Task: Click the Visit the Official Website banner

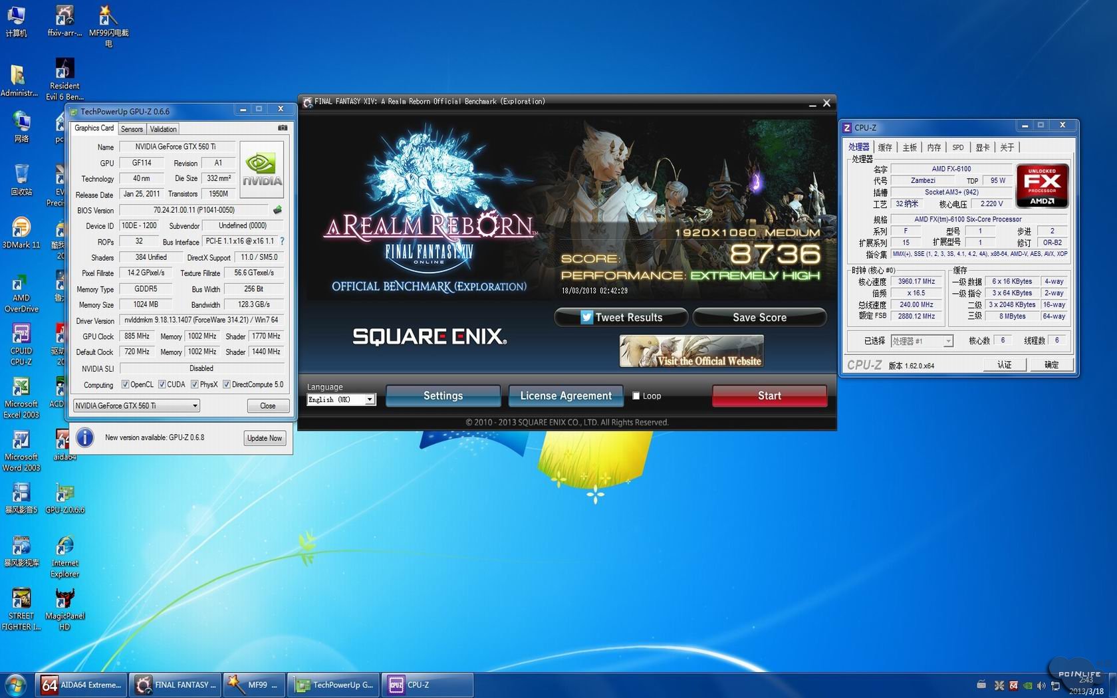Action: 691,351
